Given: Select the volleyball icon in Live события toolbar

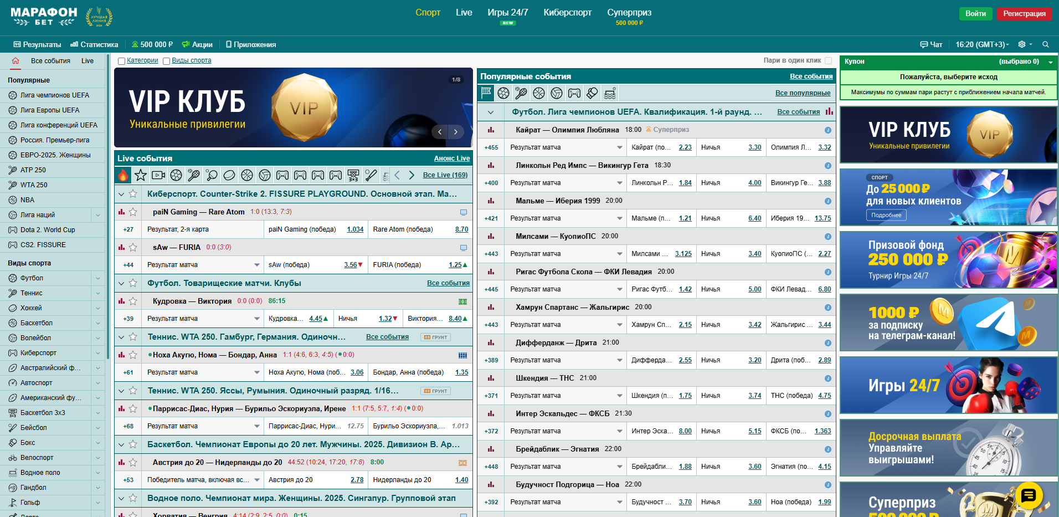Looking at the screenshot, I should point(265,175).
